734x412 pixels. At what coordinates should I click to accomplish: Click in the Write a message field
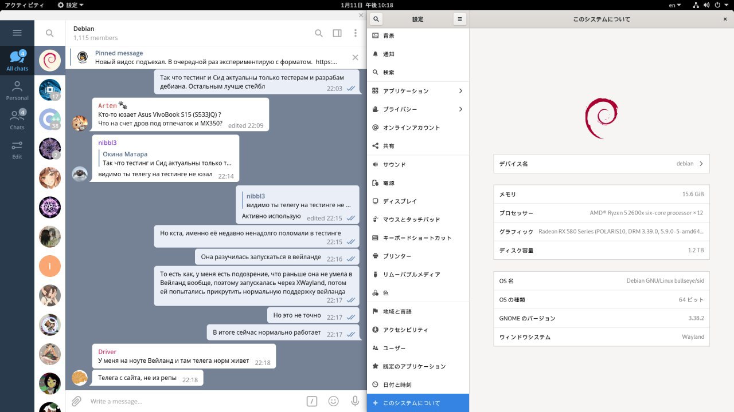(x=195, y=401)
